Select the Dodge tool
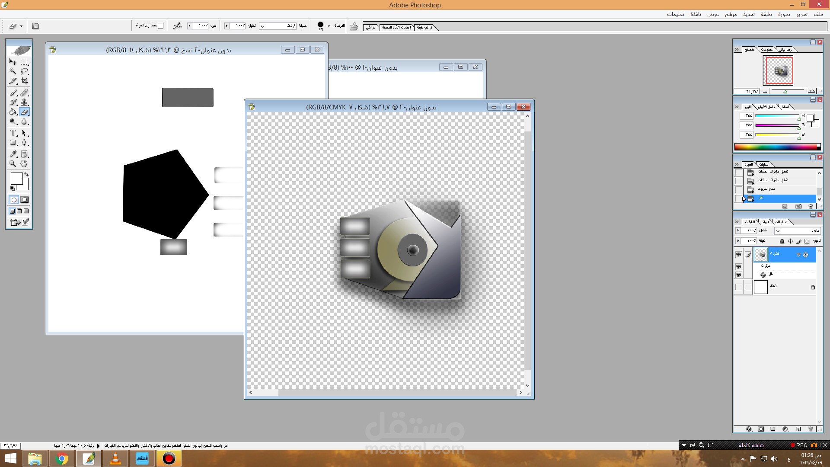Screen dimensions: 830x467 [x=13, y=122]
